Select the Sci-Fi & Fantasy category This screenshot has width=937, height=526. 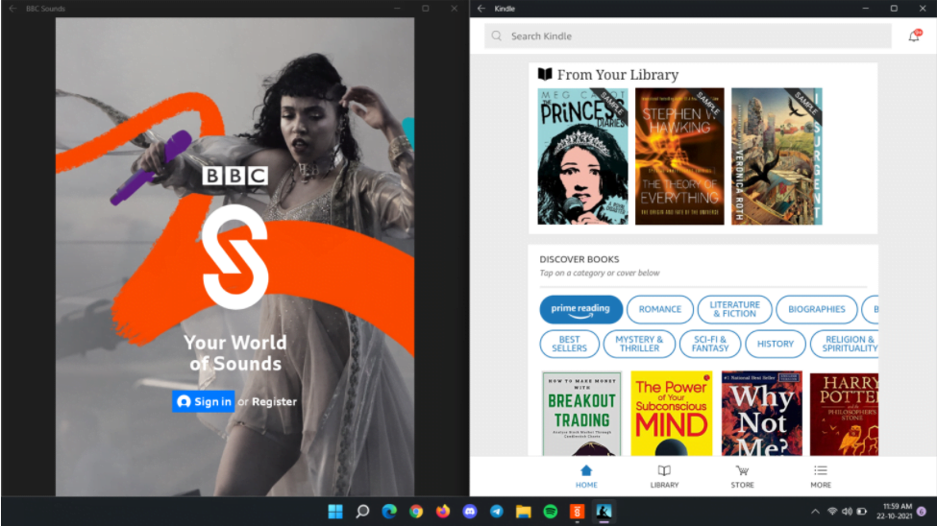(710, 344)
